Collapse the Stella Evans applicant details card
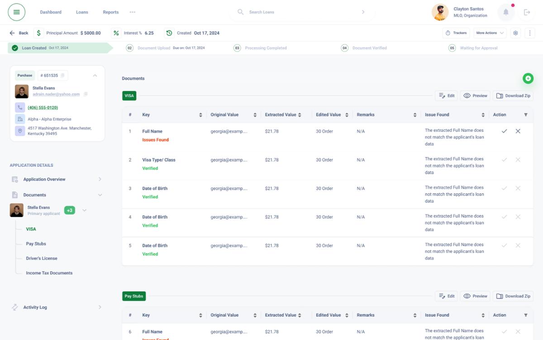This screenshot has width=543, height=340. tap(95, 75)
